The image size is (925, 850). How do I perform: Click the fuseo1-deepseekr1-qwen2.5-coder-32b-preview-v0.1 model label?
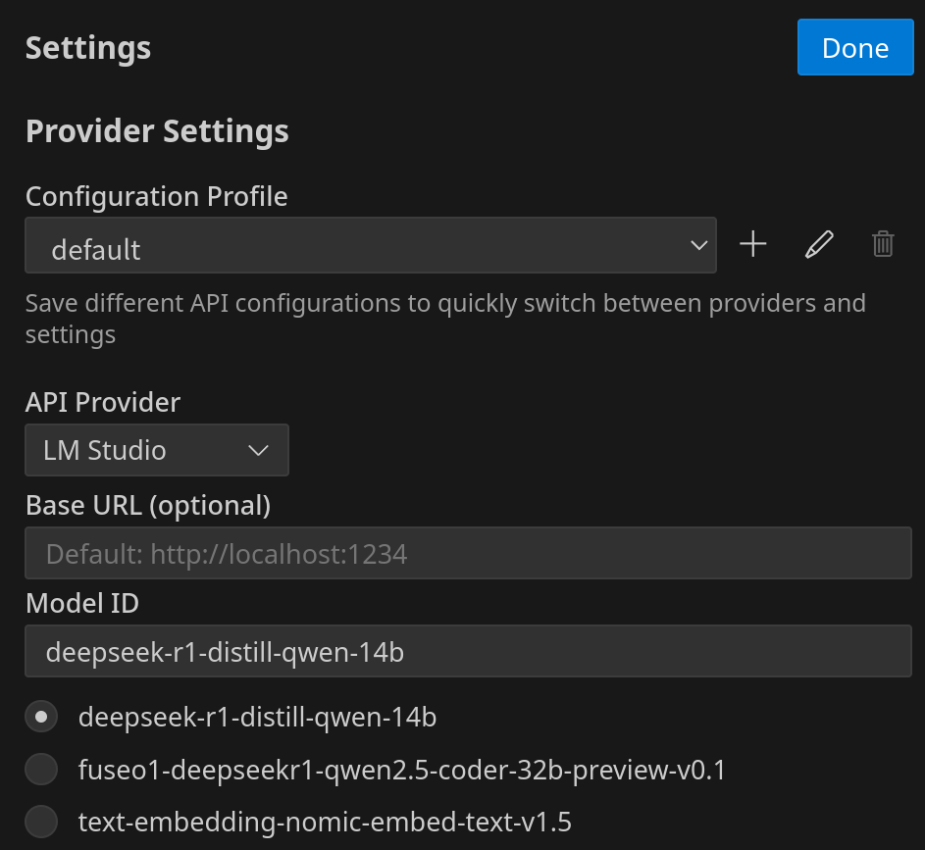[x=402, y=770]
